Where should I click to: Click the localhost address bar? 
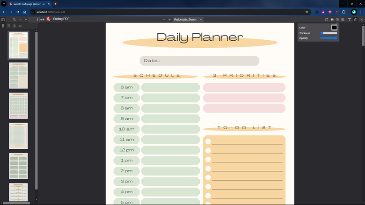170,12
